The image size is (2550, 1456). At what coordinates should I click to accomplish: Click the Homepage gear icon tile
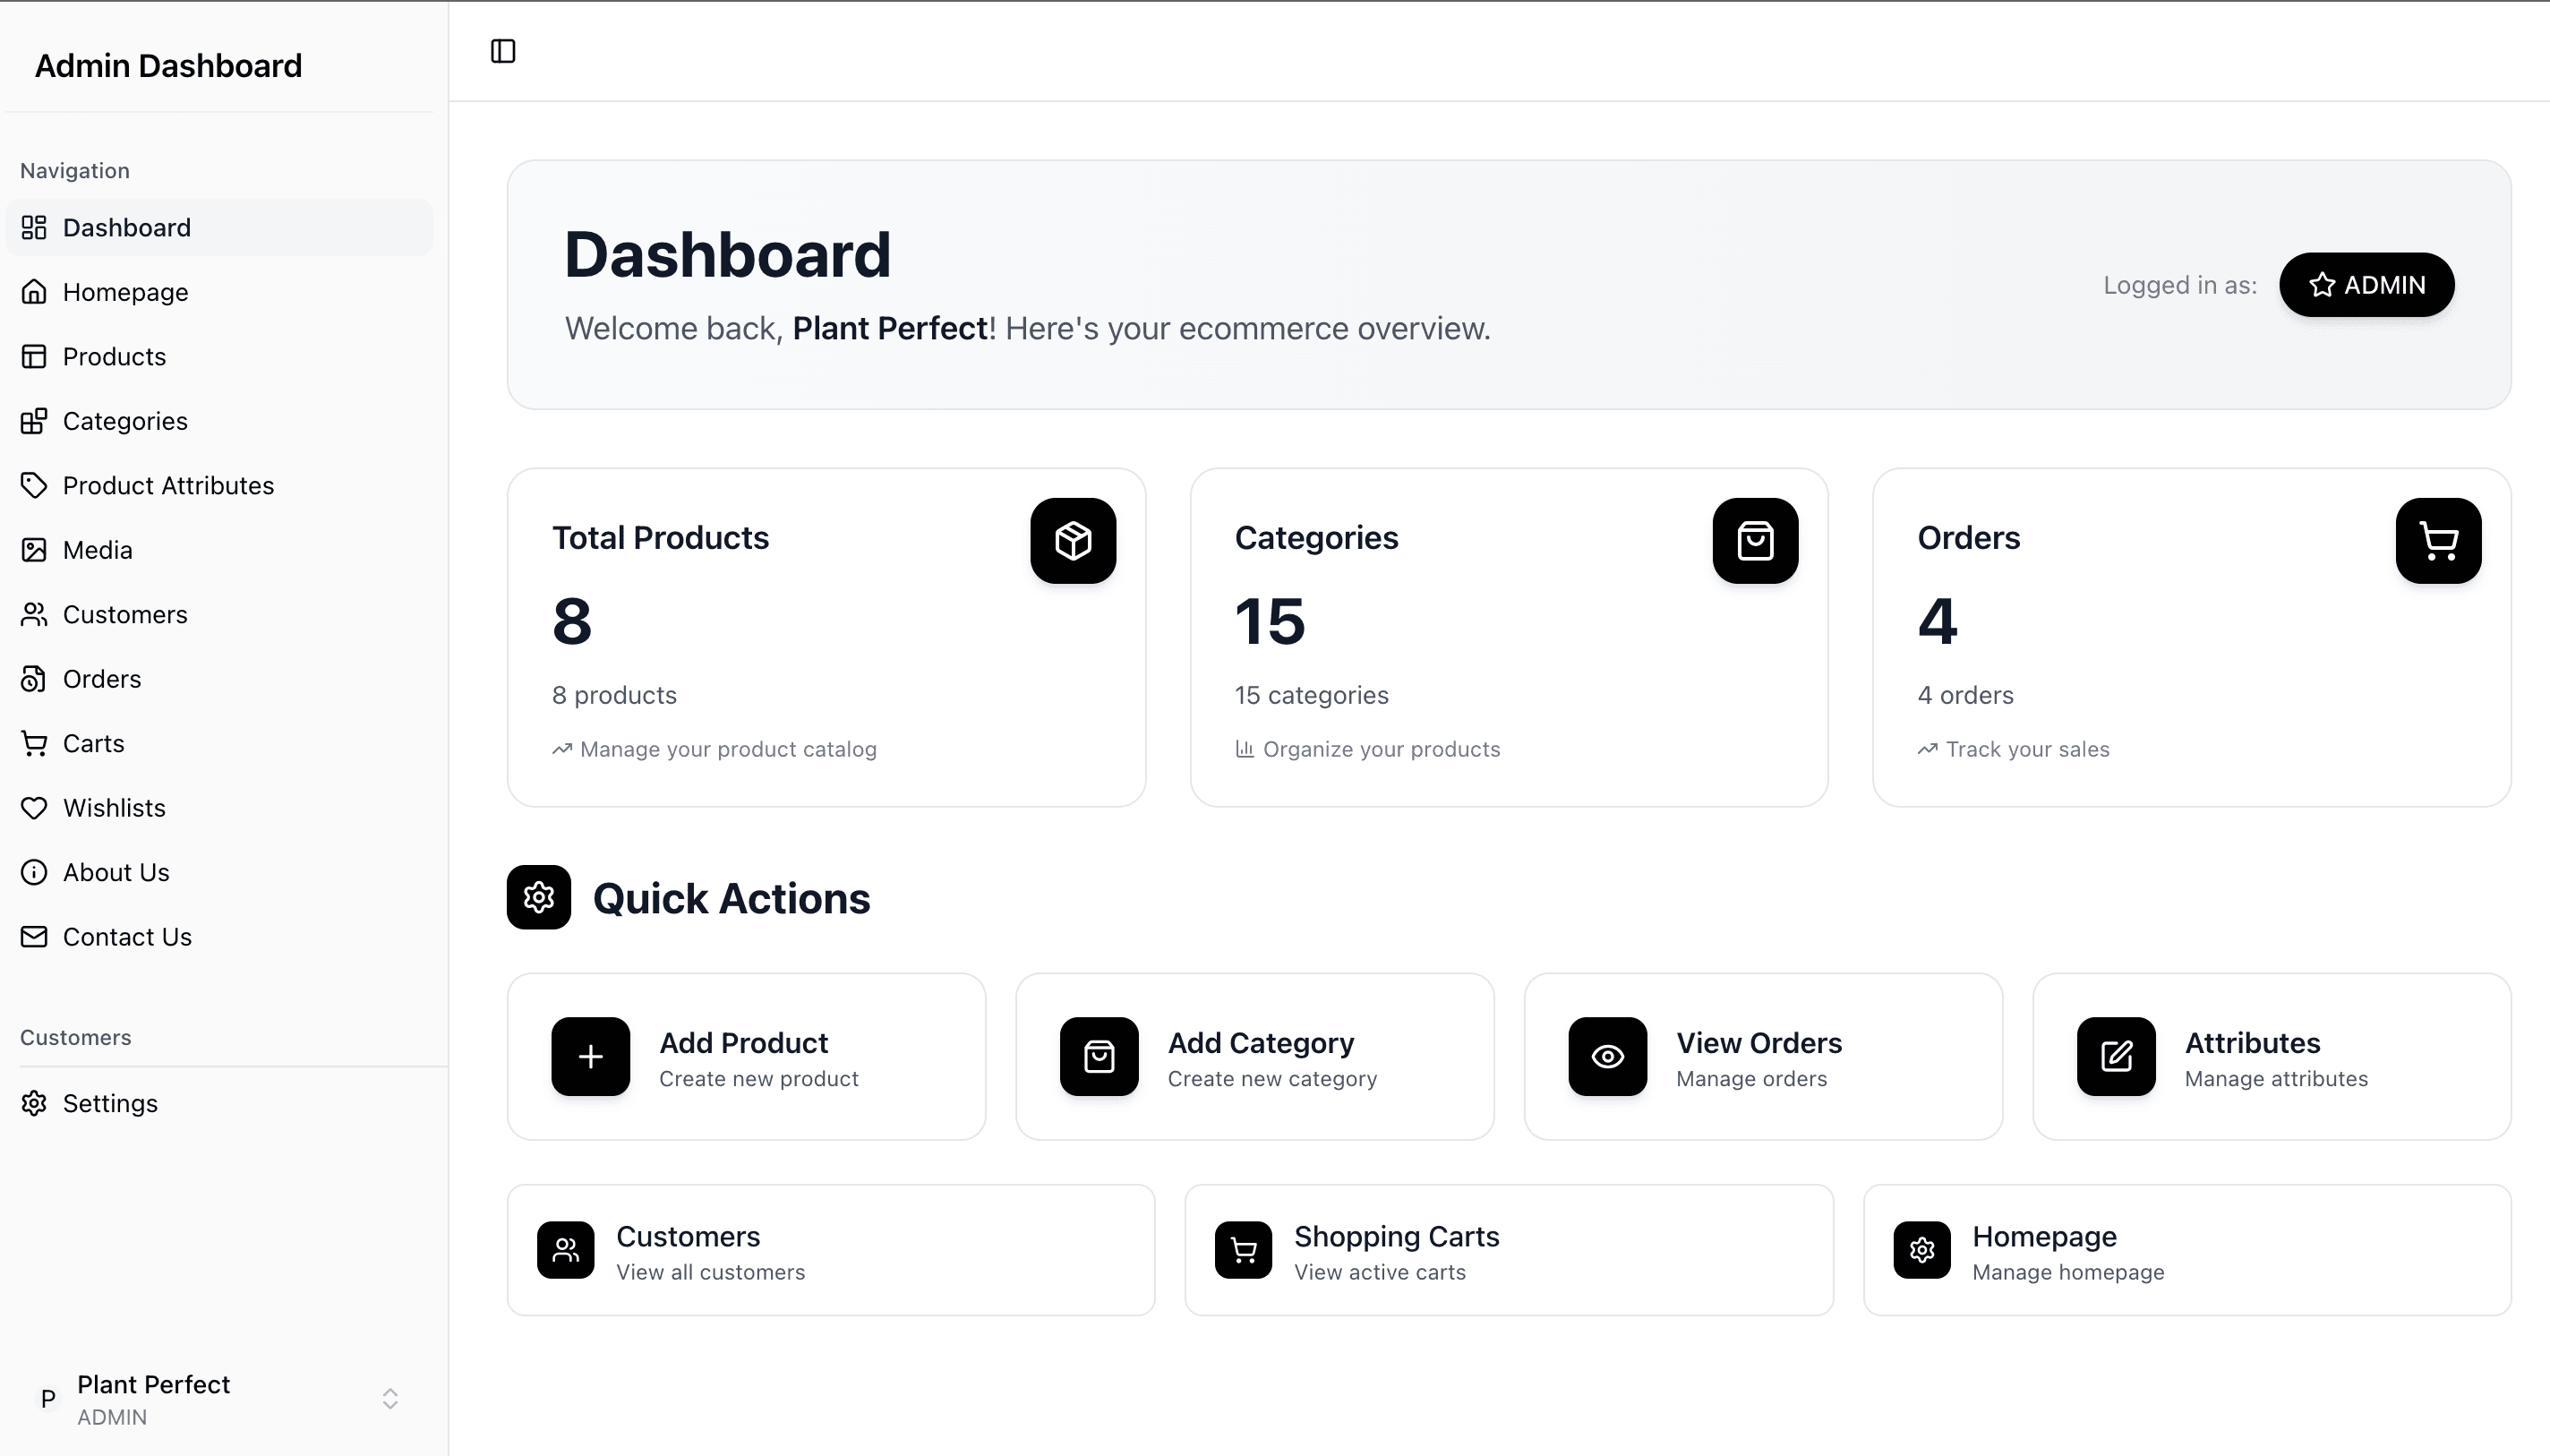coord(1921,1250)
